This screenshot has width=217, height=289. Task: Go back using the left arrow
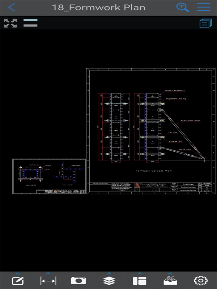pyautogui.click(x=12, y=7)
